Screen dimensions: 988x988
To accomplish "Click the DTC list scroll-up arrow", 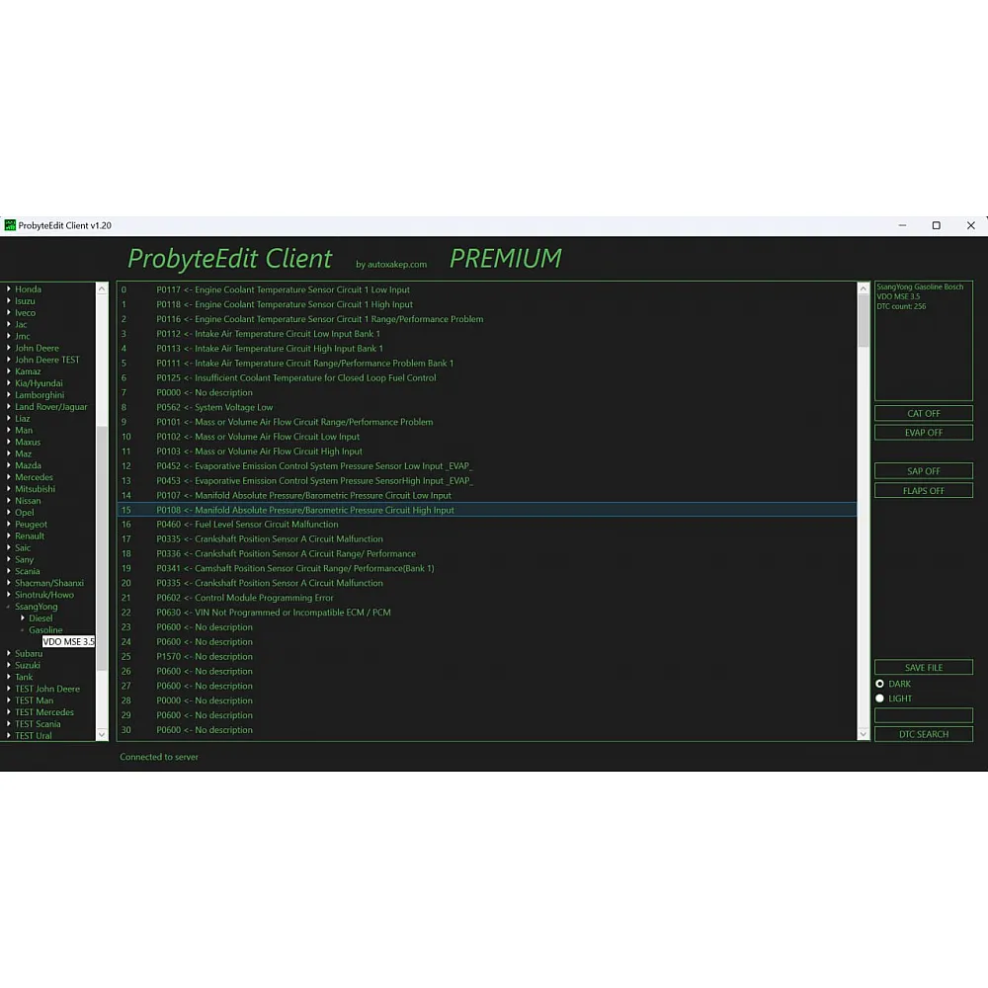I will (864, 288).
